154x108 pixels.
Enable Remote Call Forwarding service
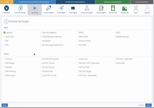pyautogui.click(x=78, y=63)
